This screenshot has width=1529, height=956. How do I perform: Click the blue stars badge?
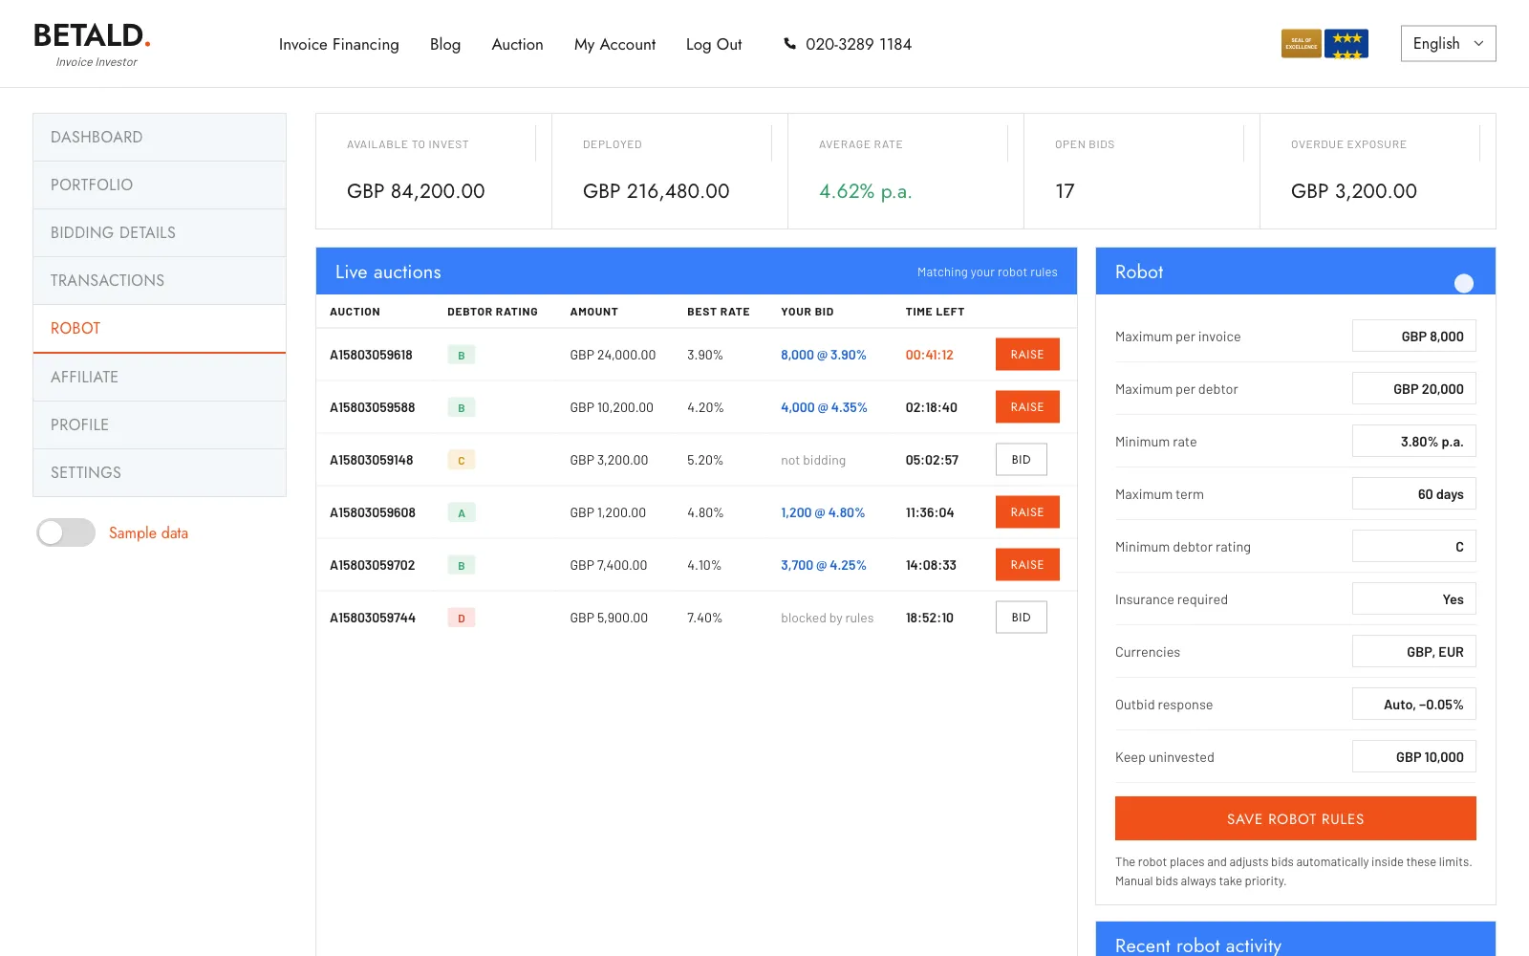tap(1346, 43)
